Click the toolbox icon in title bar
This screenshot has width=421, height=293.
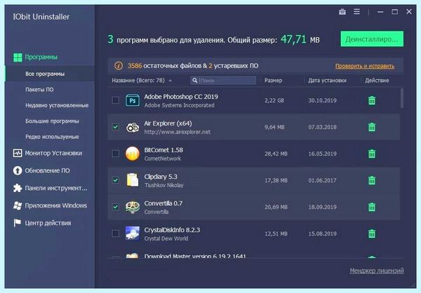342,12
